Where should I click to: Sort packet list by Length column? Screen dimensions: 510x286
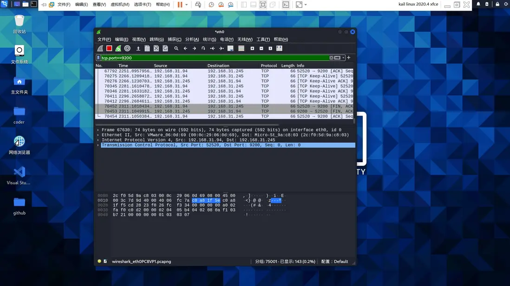(288, 65)
